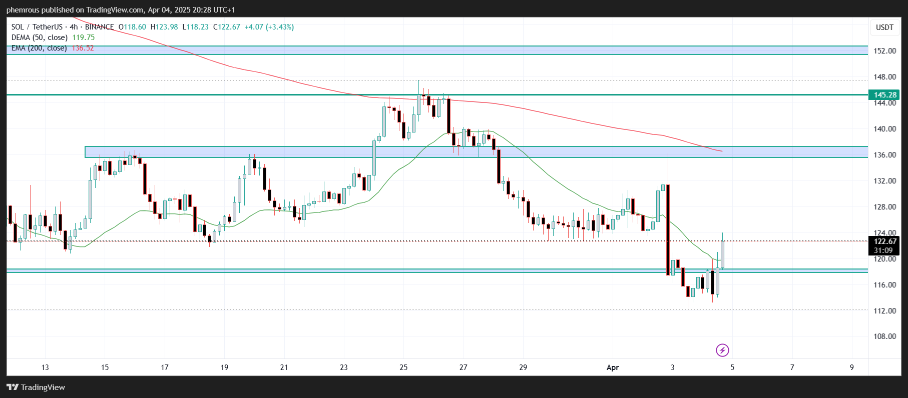This screenshot has height=398, width=908.
Task: Click the SOL / TetherUS symbol title
Action: (37, 27)
